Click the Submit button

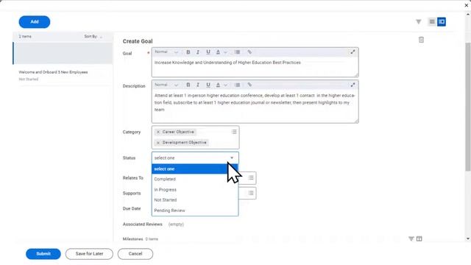click(43, 254)
